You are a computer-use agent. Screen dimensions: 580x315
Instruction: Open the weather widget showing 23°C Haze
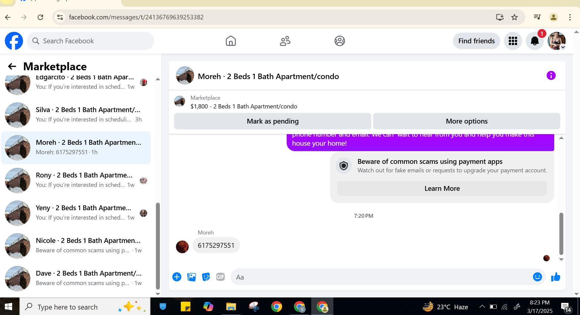pos(445,307)
